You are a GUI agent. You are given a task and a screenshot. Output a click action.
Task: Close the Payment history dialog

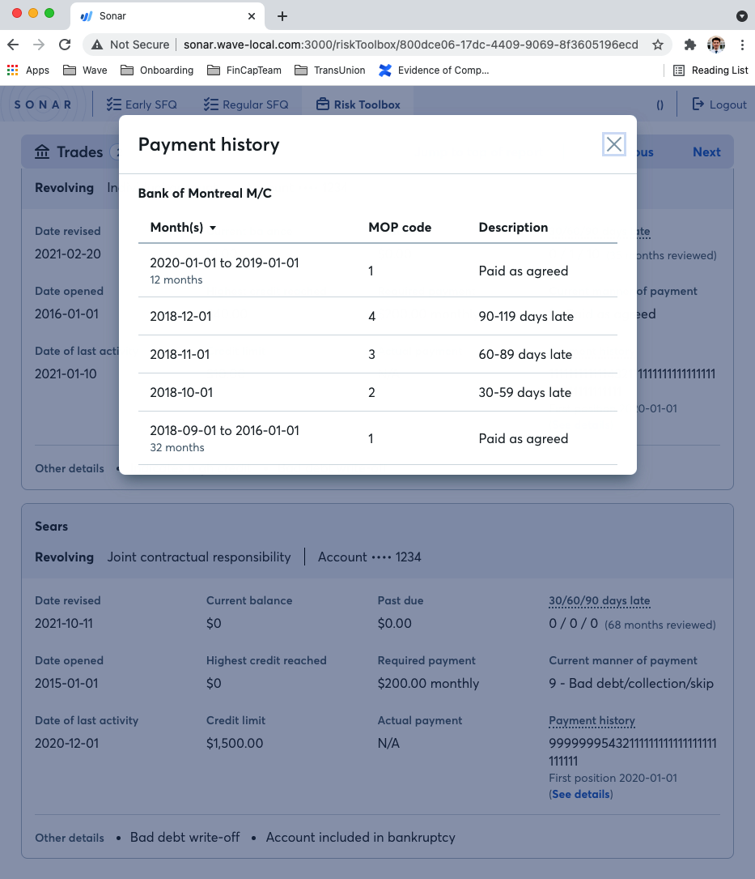coord(614,144)
